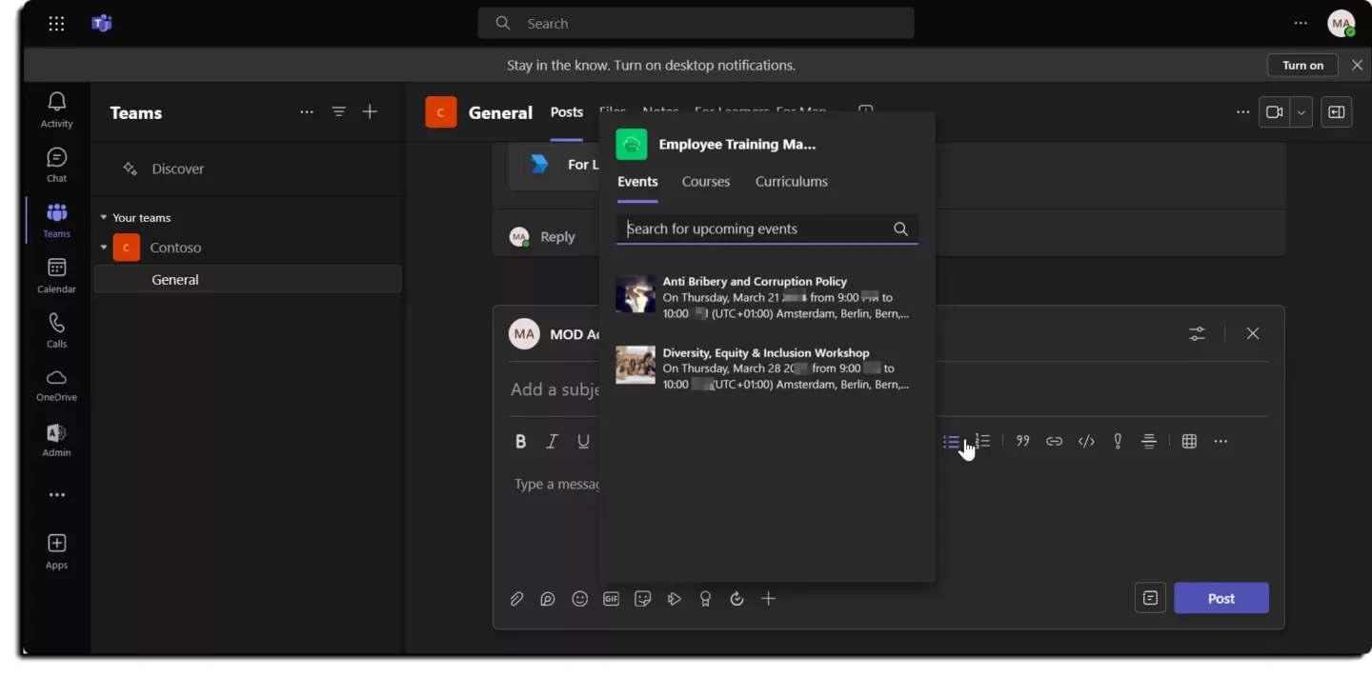Collapse the Contoso team
The height and width of the screenshot is (677, 1372).
pos(104,248)
